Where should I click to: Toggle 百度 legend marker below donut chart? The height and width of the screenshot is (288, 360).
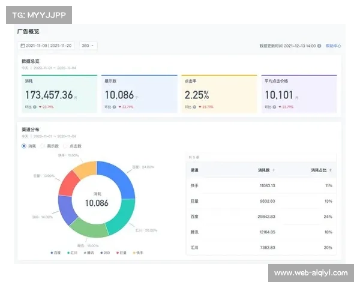[x=52, y=253]
